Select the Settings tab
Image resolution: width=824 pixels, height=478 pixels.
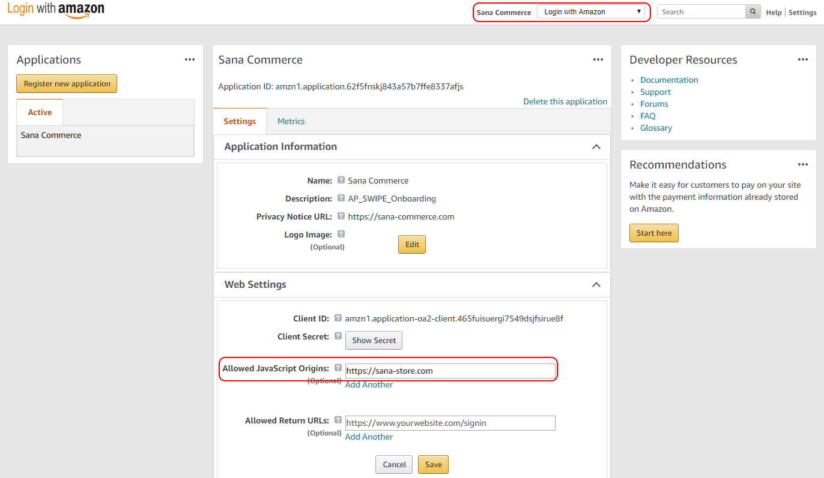click(240, 121)
